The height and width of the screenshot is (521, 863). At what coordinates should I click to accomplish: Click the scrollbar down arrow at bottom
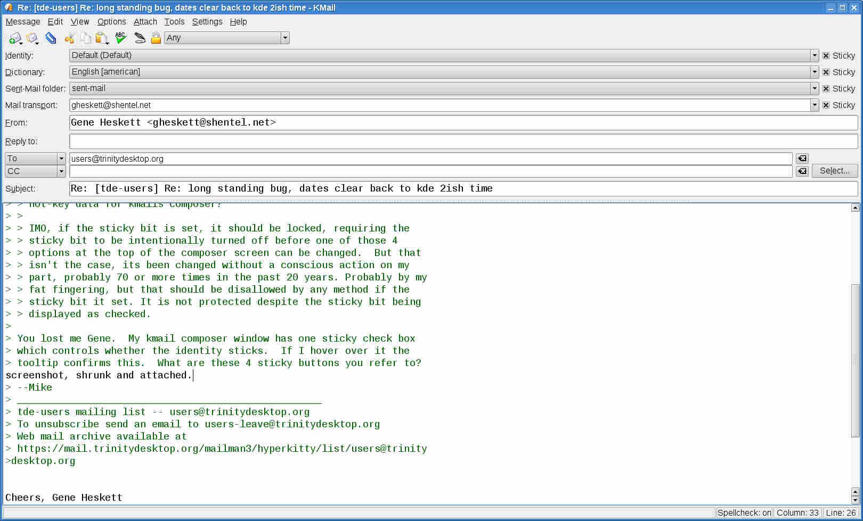[x=855, y=500]
